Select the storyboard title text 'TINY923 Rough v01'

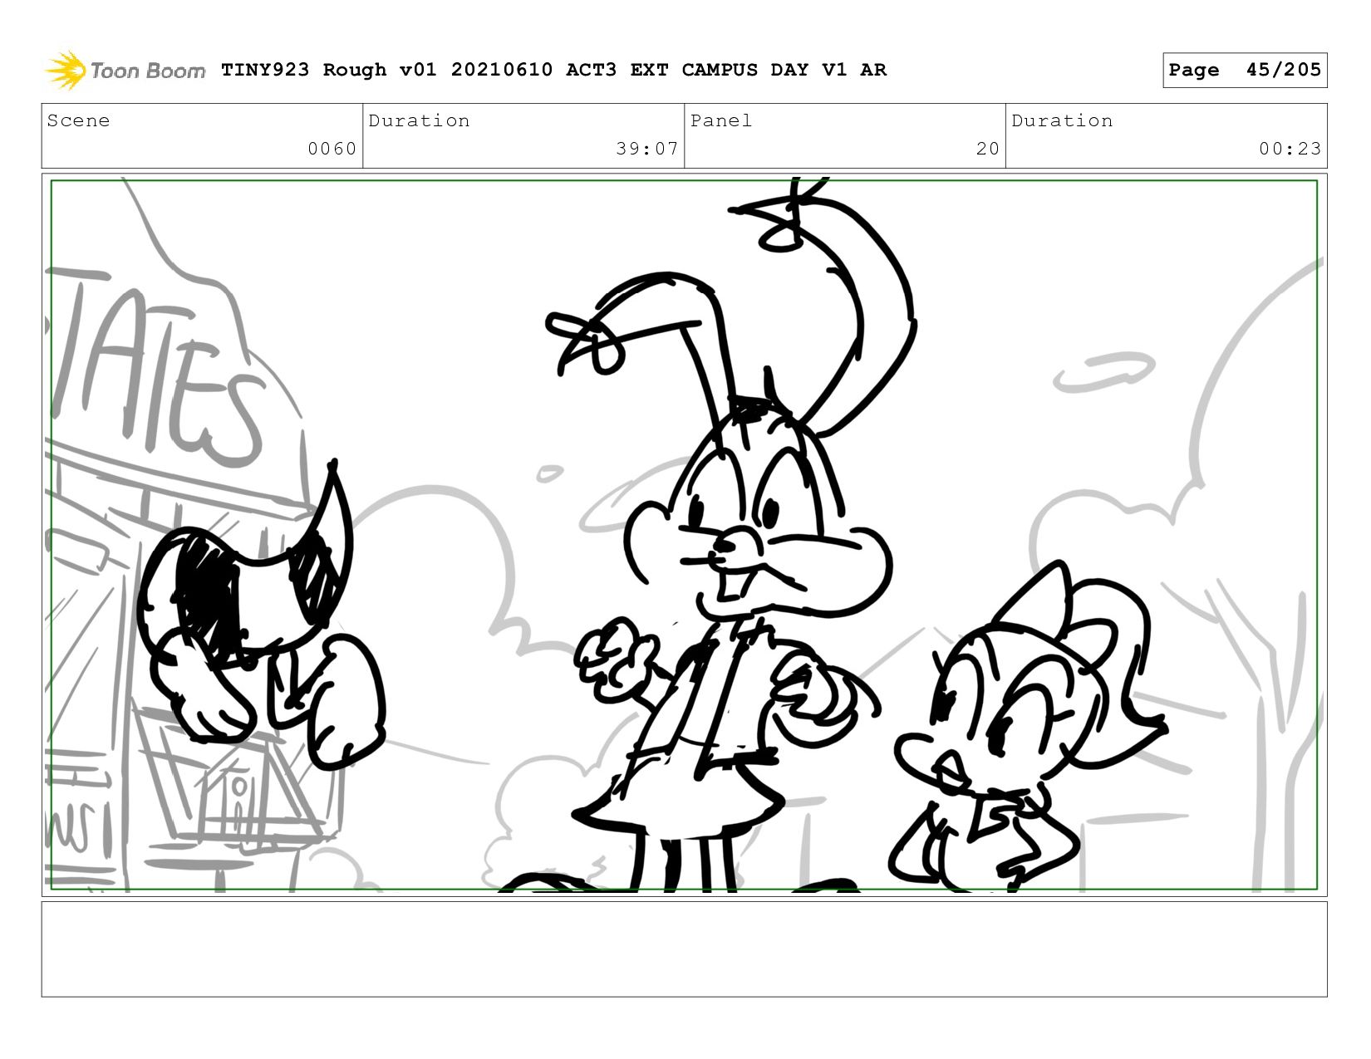tap(328, 70)
